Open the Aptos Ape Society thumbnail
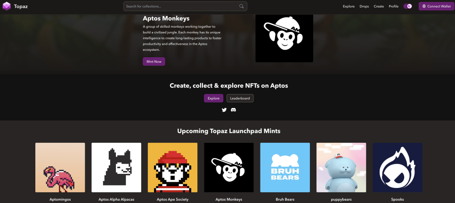The width and height of the screenshot is (455, 203). [173, 167]
